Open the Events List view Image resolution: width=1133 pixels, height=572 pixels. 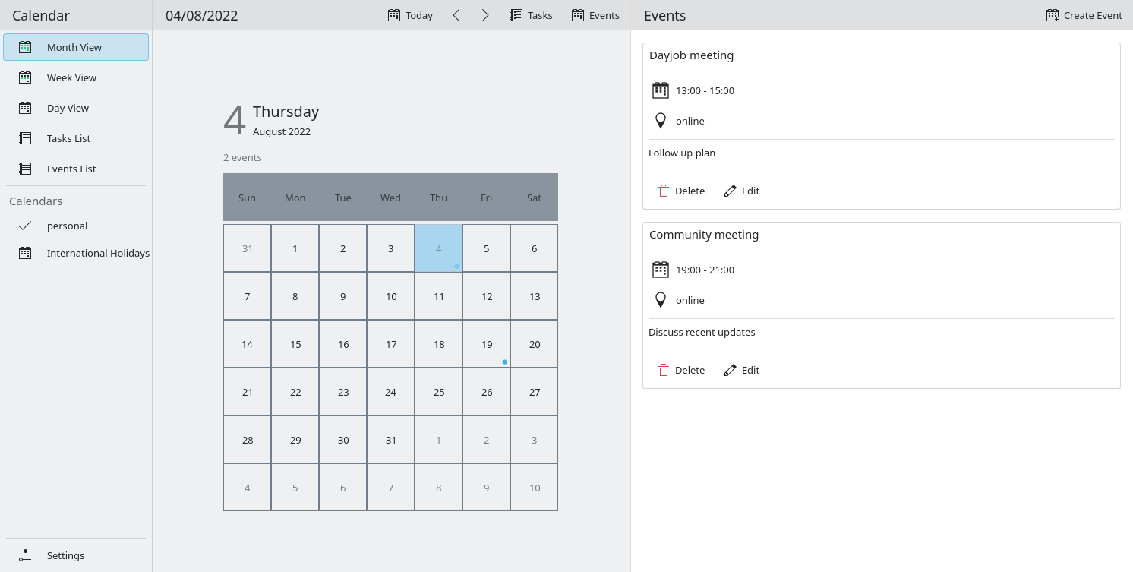pyautogui.click(x=71, y=169)
